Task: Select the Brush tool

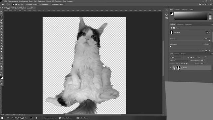Action: point(1,35)
